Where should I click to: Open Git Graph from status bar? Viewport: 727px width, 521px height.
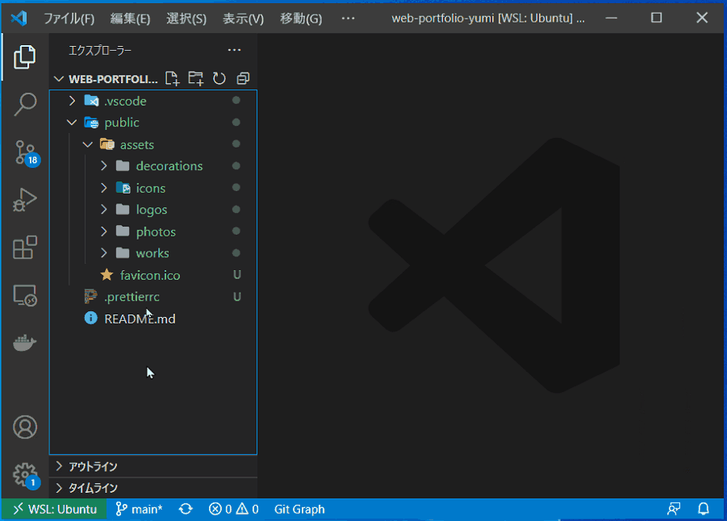299,510
